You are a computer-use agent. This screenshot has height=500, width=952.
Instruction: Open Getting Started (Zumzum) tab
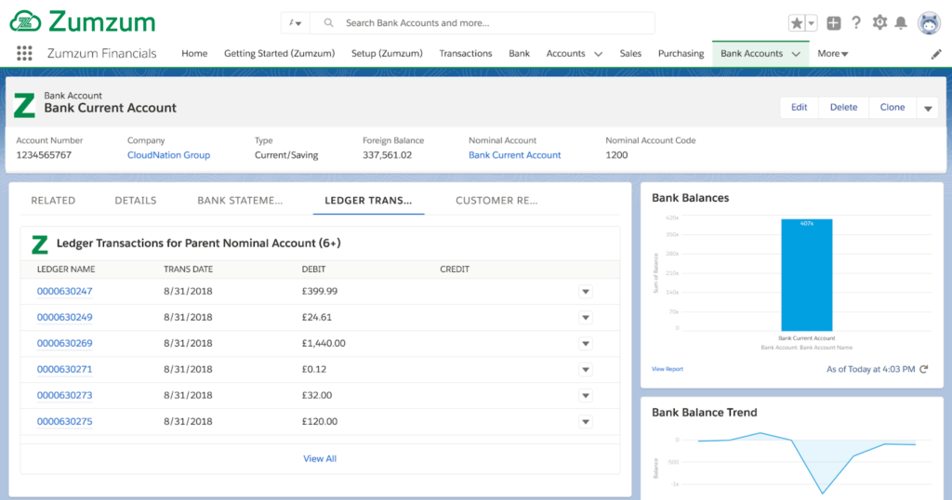(x=279, y=53)
